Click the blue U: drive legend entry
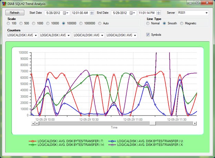Viewport: 215px width, 158px height. [x=146, y=141]
